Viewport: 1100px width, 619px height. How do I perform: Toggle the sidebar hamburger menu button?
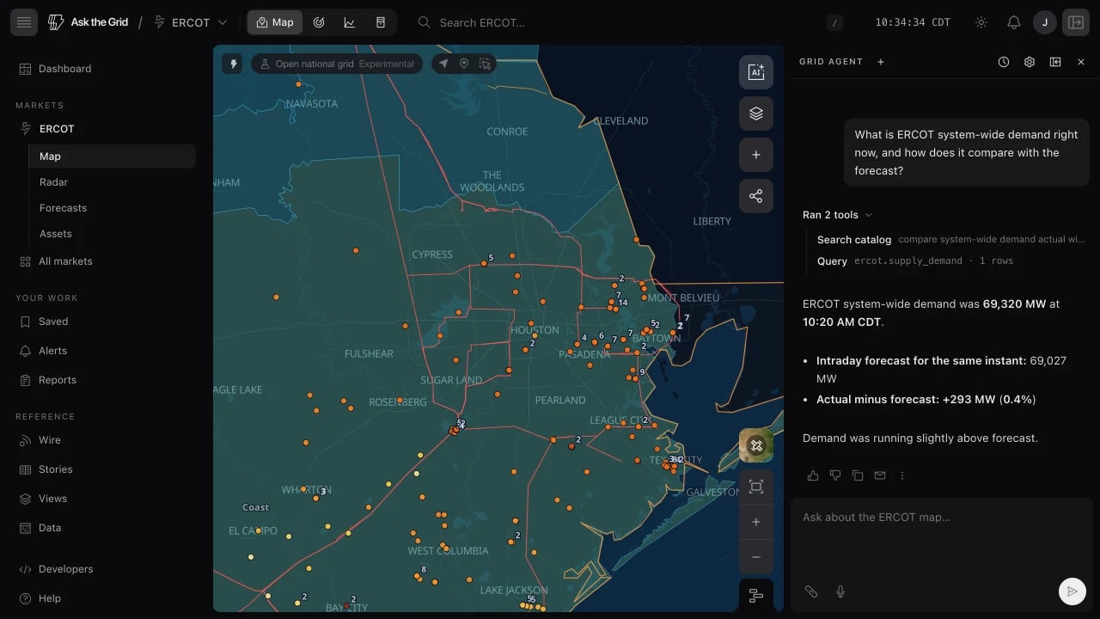tap(24, 22)
